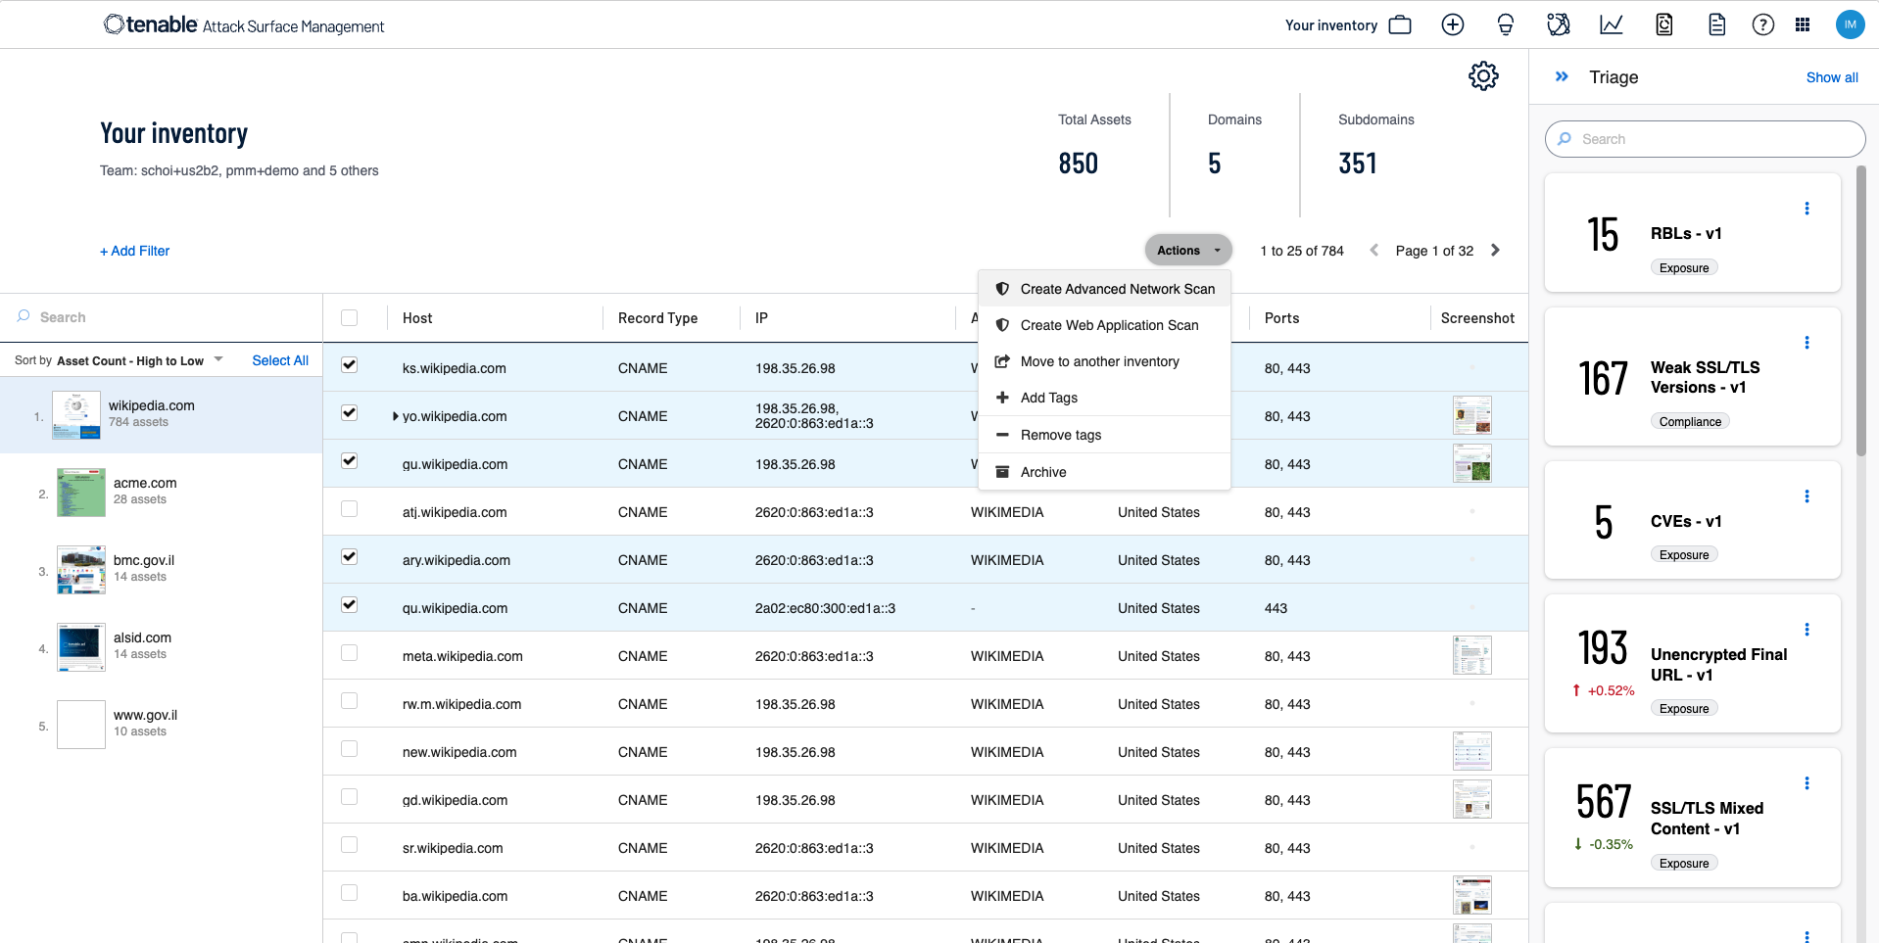Toggle the select-all header checkbox

349,317
